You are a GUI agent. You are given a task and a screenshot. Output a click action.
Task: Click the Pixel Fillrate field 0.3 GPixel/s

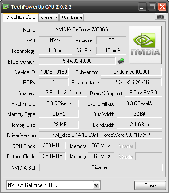pos(59,103)
